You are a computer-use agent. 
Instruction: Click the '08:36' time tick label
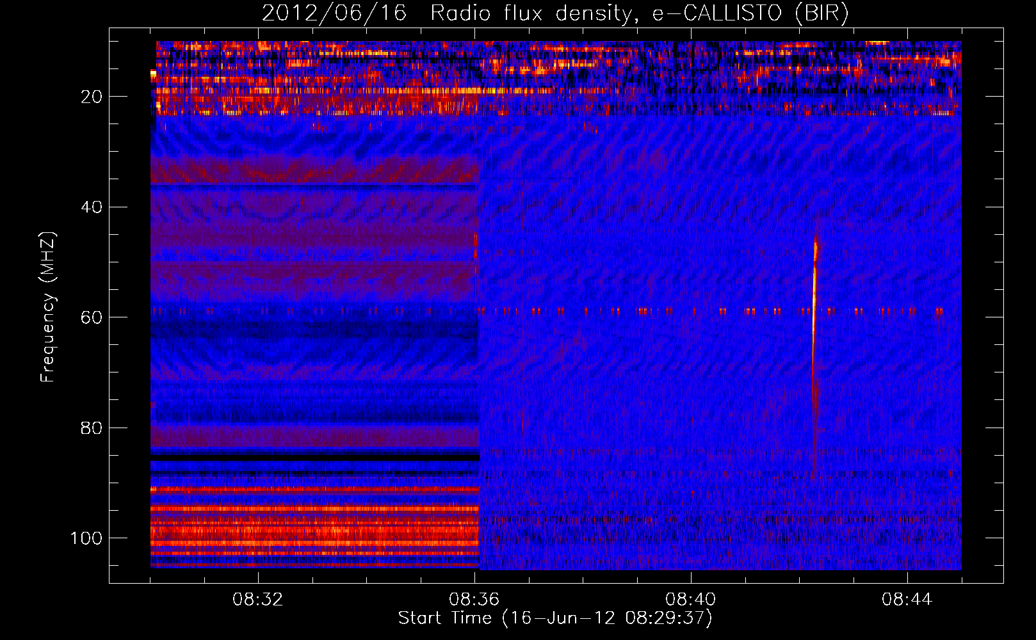474,600
